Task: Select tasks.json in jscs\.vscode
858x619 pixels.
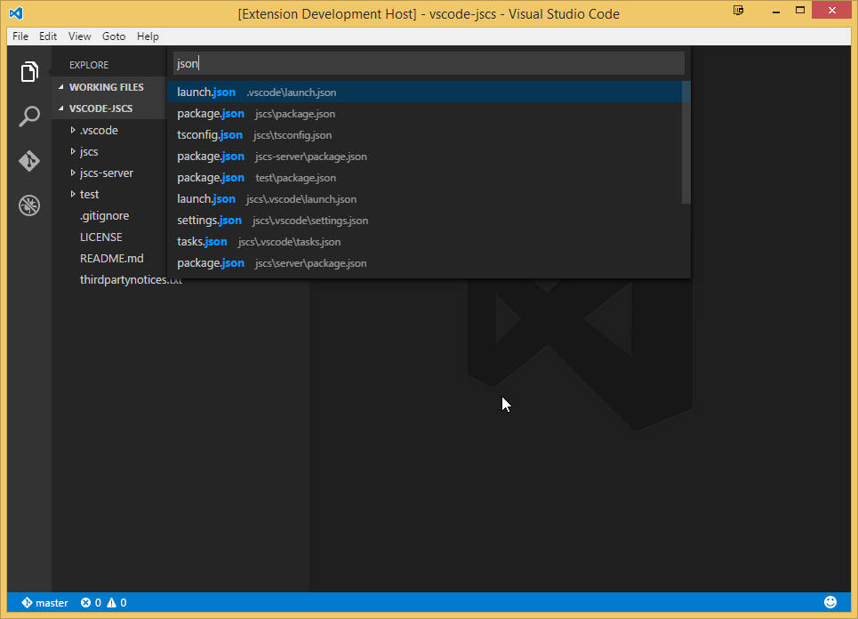Action: point(425,241)
